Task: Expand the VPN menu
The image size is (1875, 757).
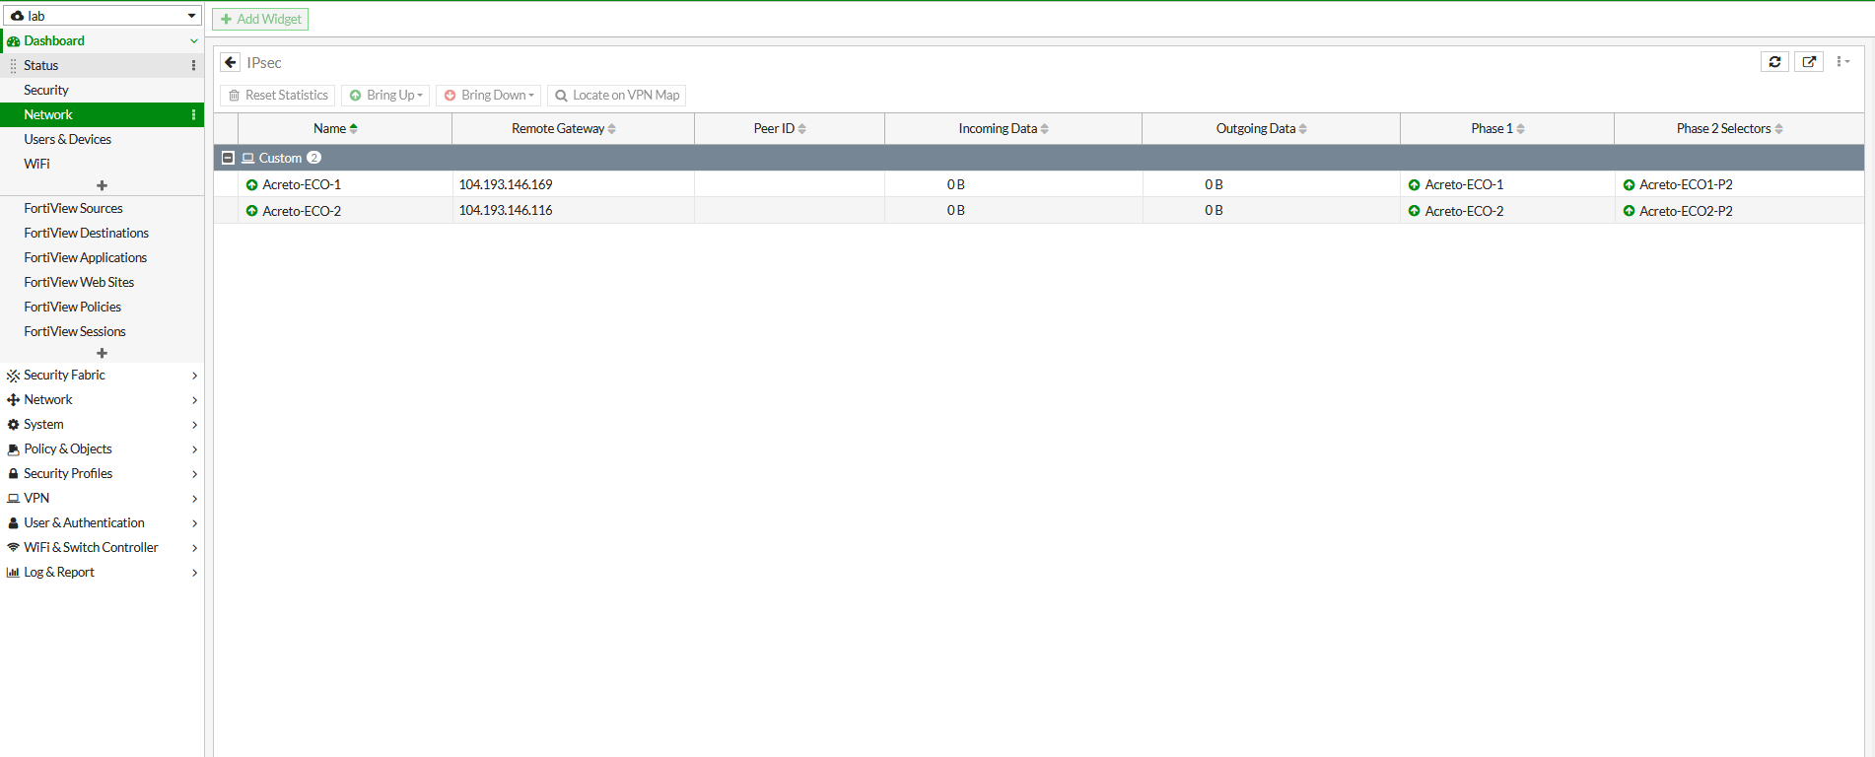Action: tap(103, 499)
